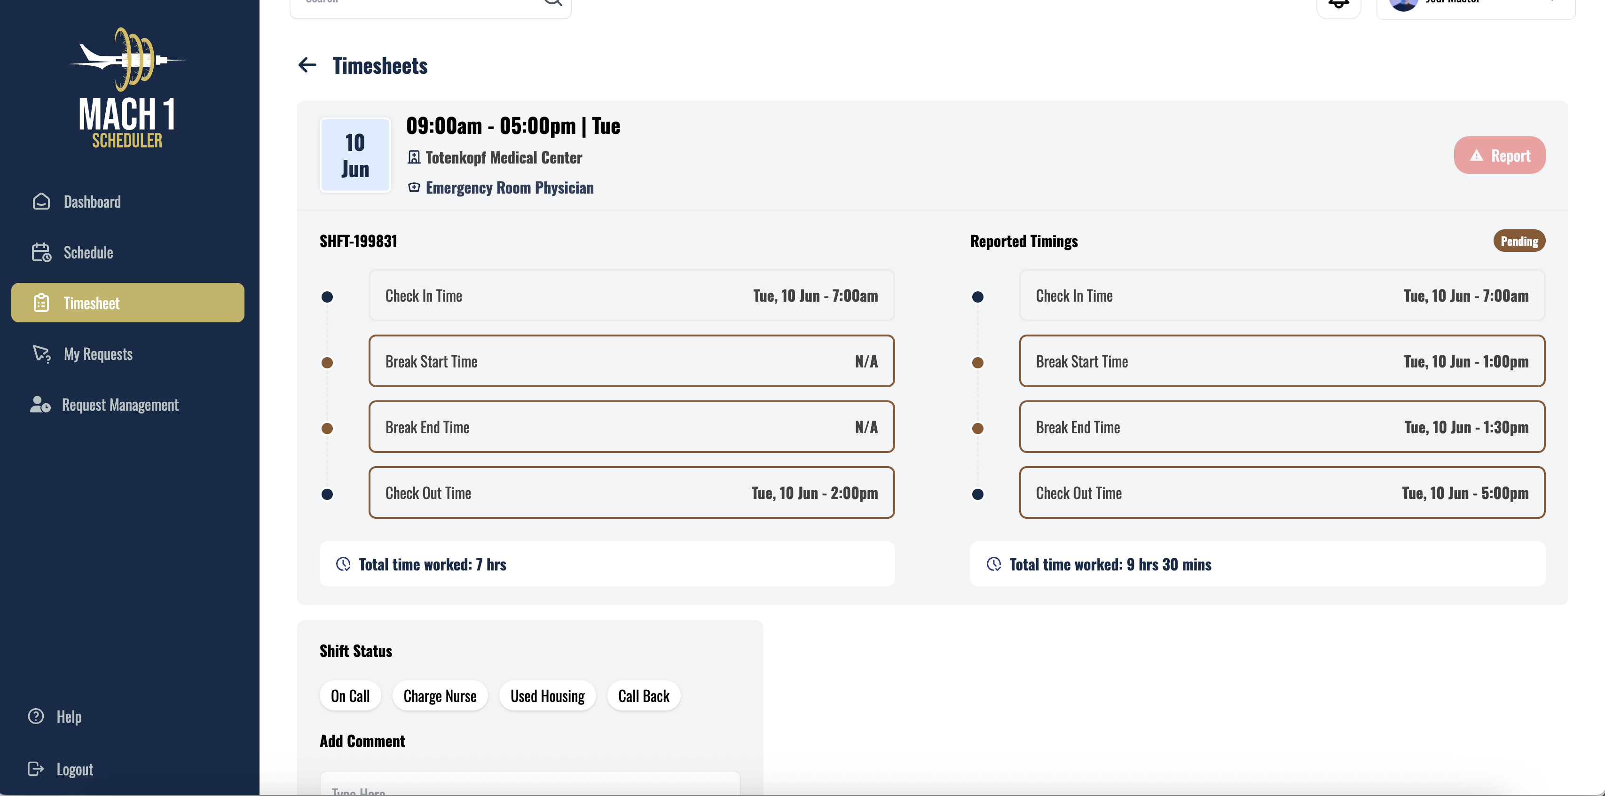Click the Timesheet clipboard icon
1605x796 pixels.
pos(40,303)
